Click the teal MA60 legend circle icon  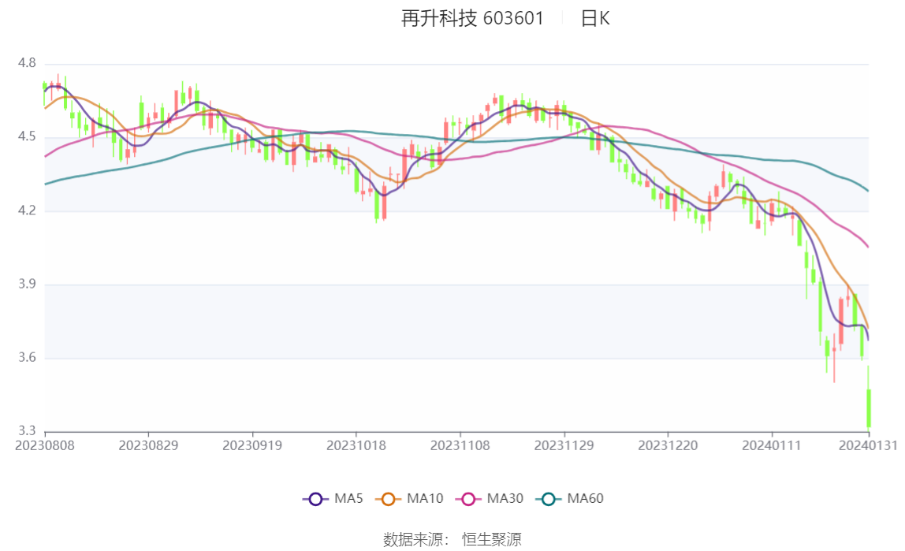(x=549, y=499)
